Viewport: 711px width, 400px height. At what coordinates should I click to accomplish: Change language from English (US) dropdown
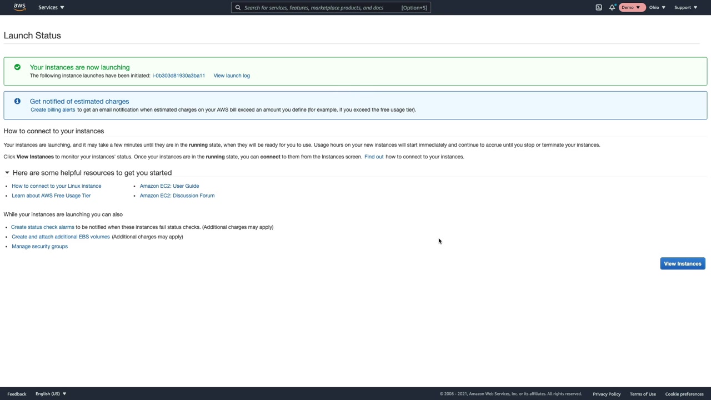pyautogui.click(x=51, y=394)
